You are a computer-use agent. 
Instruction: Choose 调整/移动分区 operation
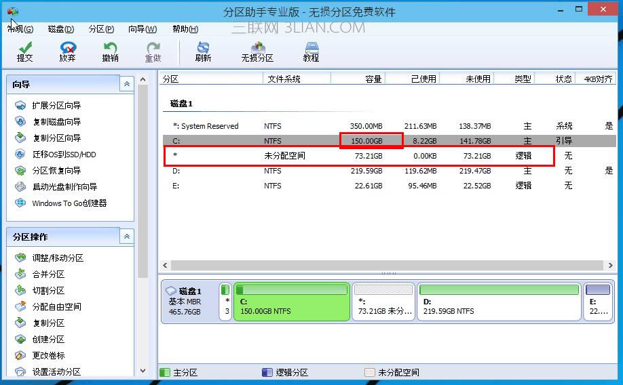50,258
